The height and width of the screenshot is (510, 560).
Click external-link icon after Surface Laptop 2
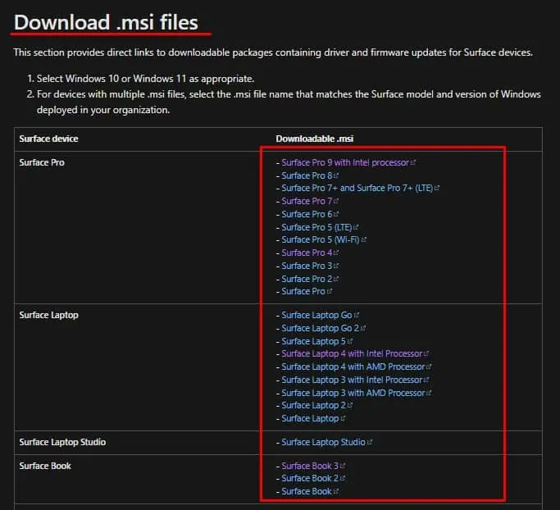tap(350, 406)
